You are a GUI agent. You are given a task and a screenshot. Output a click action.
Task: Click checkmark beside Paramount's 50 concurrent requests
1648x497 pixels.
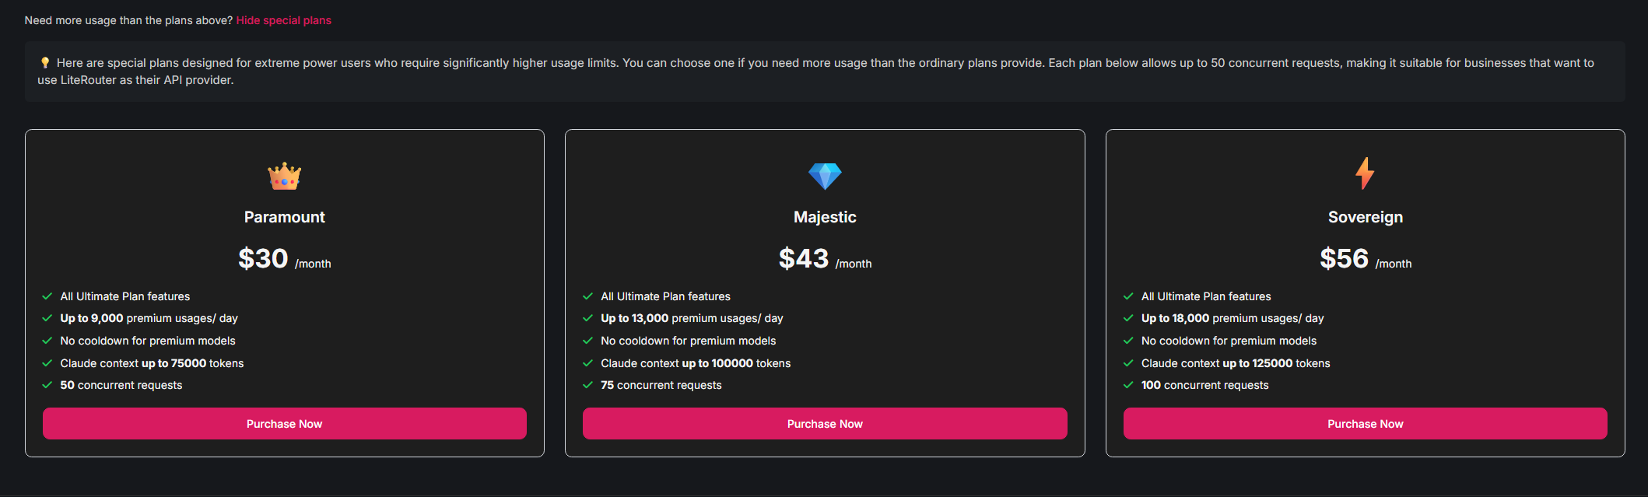point(47,385)
